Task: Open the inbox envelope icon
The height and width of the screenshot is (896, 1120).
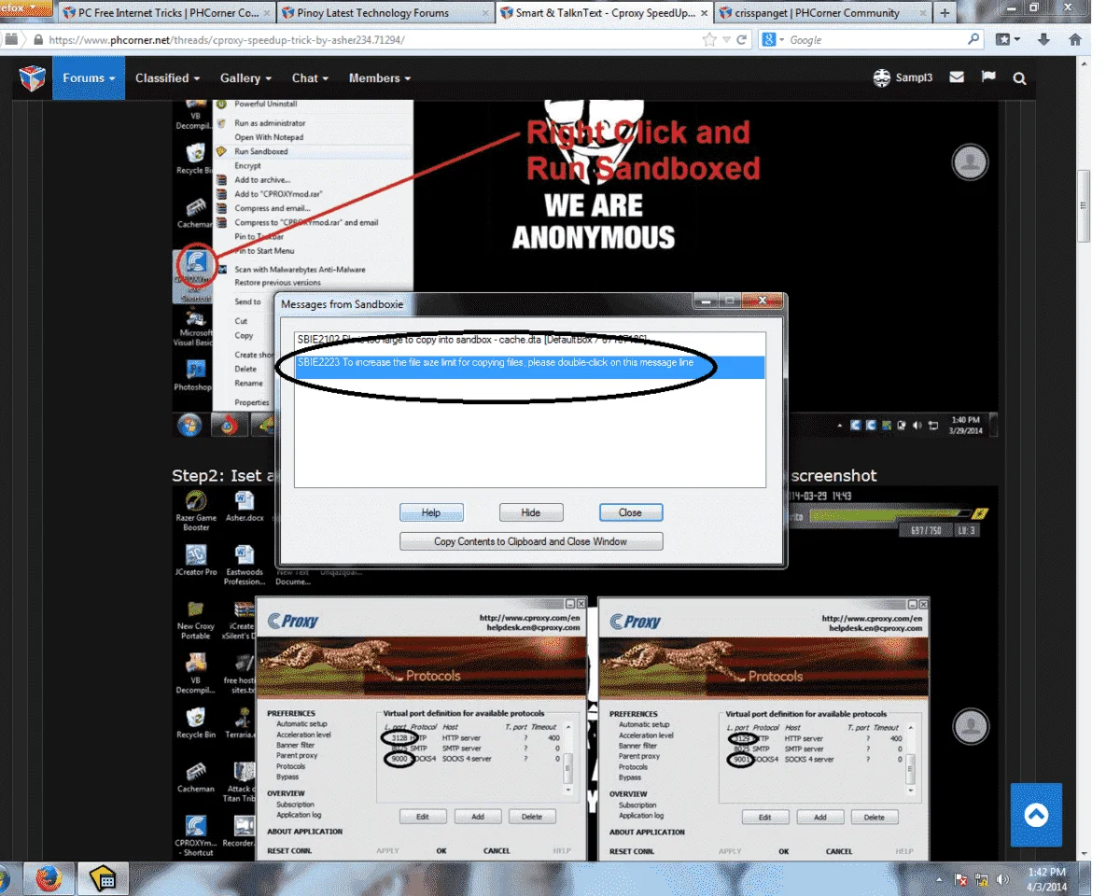Action: tap(957, 78)
